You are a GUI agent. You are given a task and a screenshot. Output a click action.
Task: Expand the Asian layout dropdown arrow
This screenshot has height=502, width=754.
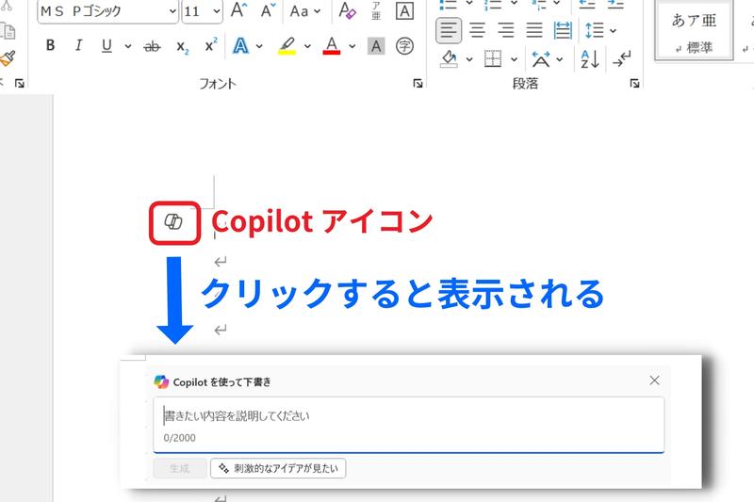click(x=559, y=59)
